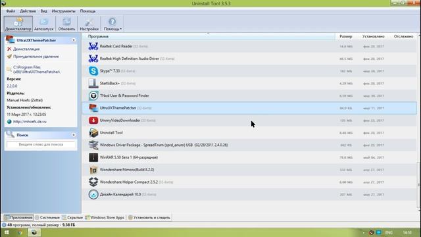Click Установить и следить at the bottom
Image resolution: width=421 pixels, height=237 pixels.
pos(149,217)
